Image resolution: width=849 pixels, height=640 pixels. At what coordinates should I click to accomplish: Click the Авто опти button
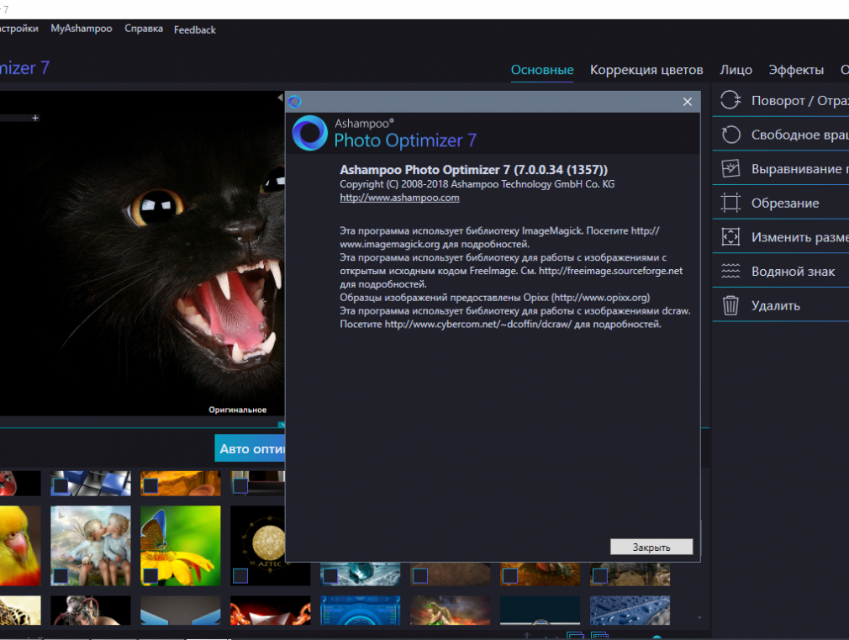pyautogui.click(x=250, y=448)
